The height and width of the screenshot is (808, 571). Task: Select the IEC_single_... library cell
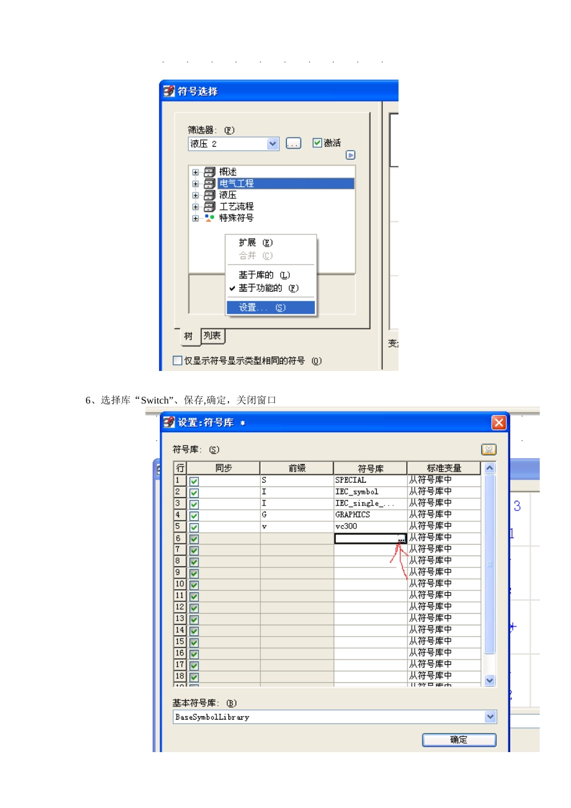tap(370, 503)
